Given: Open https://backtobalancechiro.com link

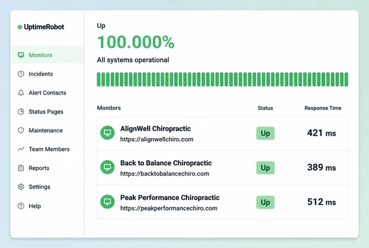Looking at the screenshot, I should (164, 174).
